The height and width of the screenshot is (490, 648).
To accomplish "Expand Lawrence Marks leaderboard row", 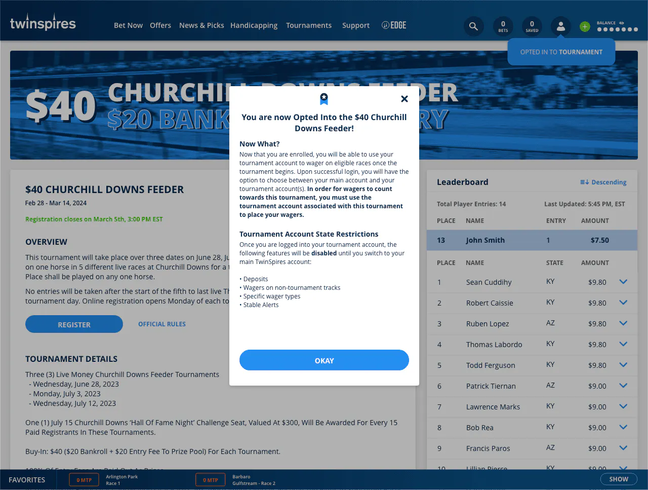I will click(623, 406).
